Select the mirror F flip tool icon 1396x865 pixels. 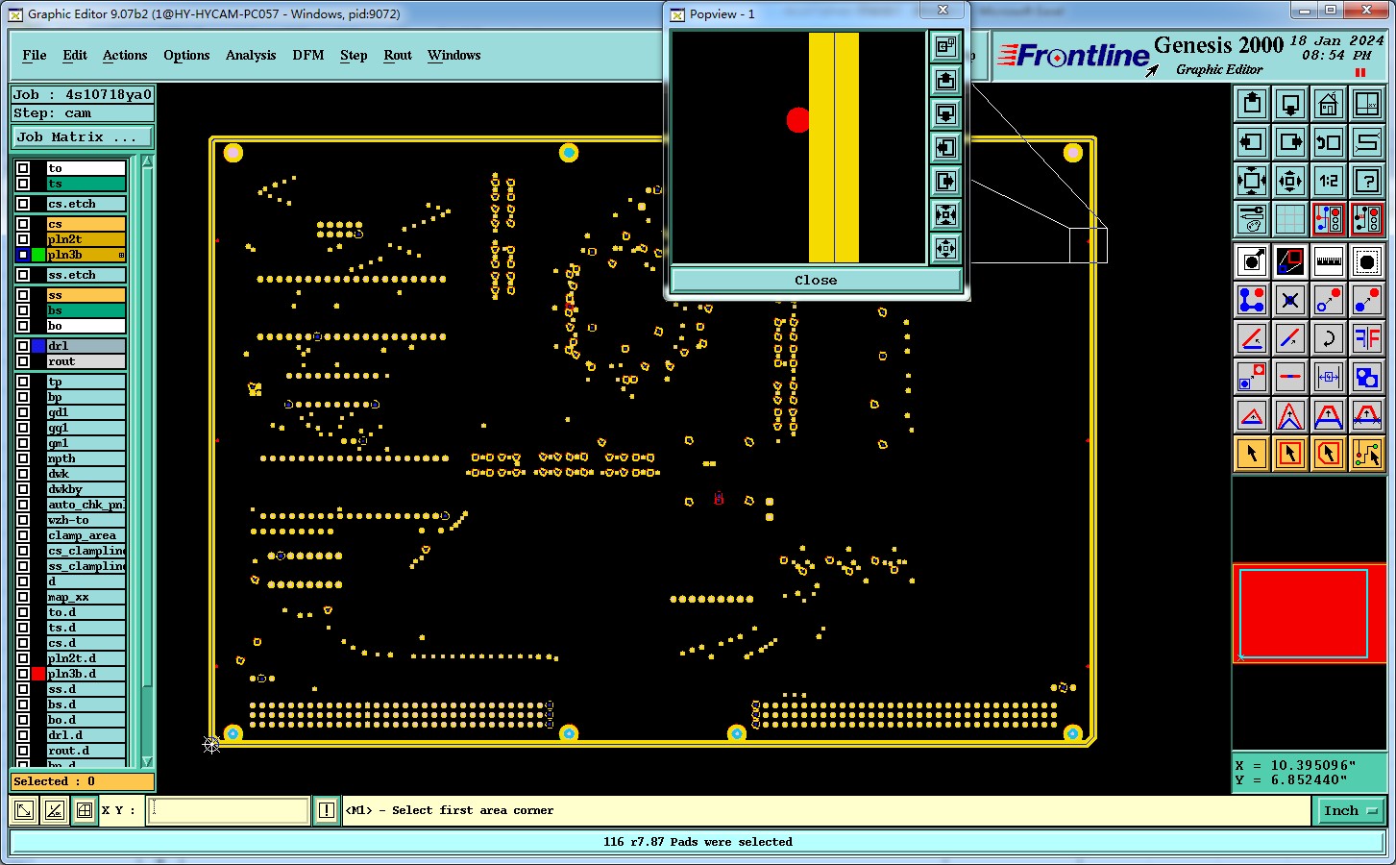[1366, 337]
